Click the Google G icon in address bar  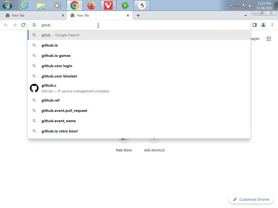coord(34,25)
